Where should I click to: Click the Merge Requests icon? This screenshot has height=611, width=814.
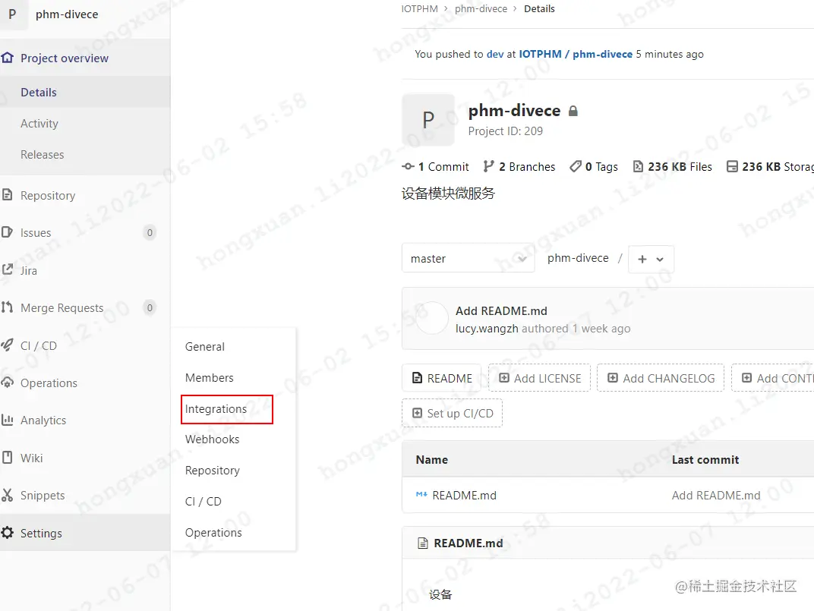(7, 307)
